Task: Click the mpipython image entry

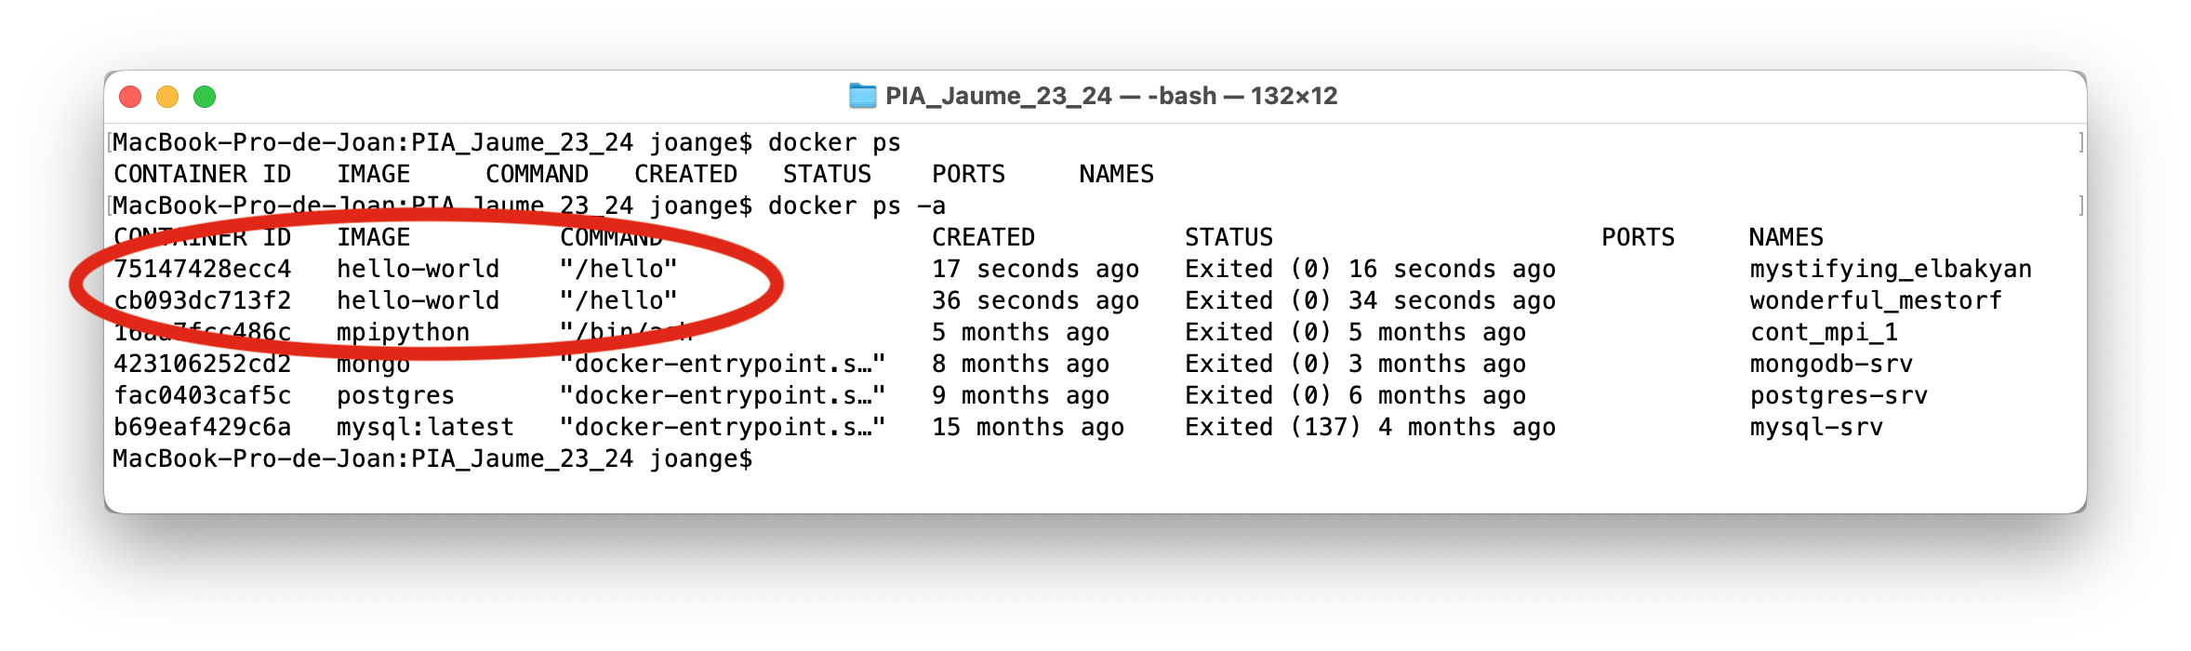Action: [404, 331]
